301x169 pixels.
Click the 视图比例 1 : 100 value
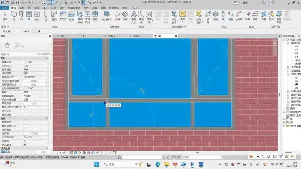coord(35,62)
